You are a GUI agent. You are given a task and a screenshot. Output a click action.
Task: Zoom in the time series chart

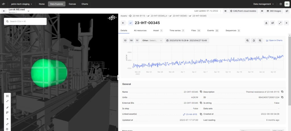[260, 40]
